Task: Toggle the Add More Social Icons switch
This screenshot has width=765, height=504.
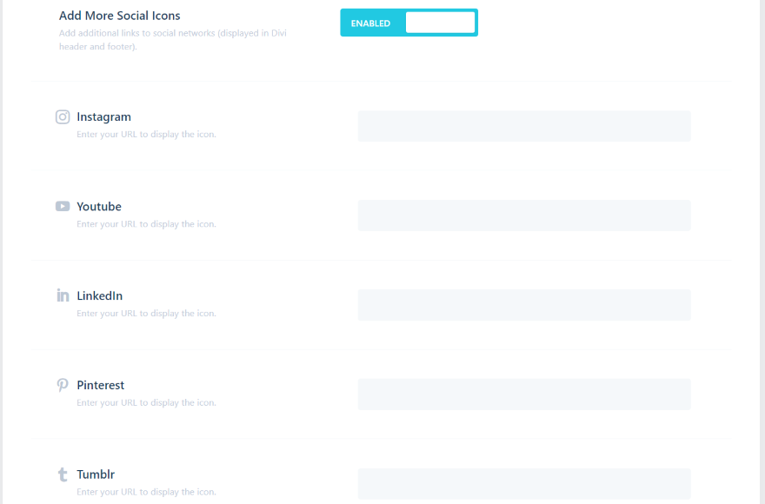Action: [409, 23]
